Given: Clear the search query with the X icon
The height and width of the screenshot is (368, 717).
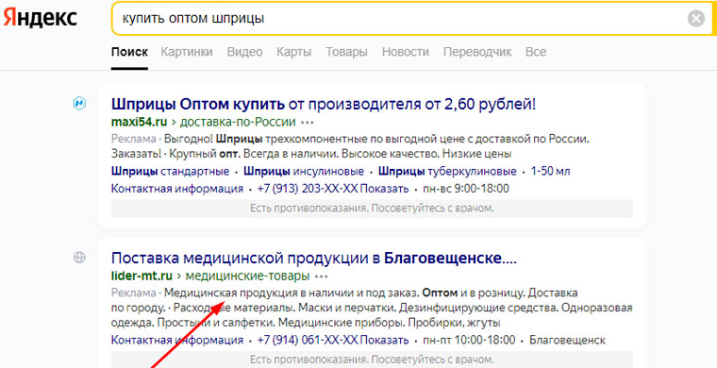Looking at the screenshot, I should tap(696, 19).
